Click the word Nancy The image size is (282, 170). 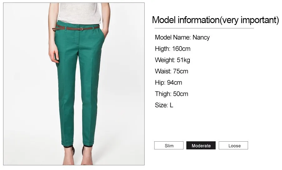click(x=201, y=37)
